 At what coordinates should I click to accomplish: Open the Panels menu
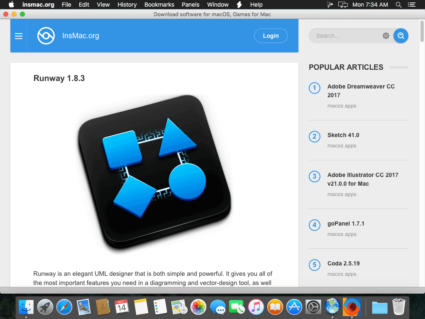(191, 5)
